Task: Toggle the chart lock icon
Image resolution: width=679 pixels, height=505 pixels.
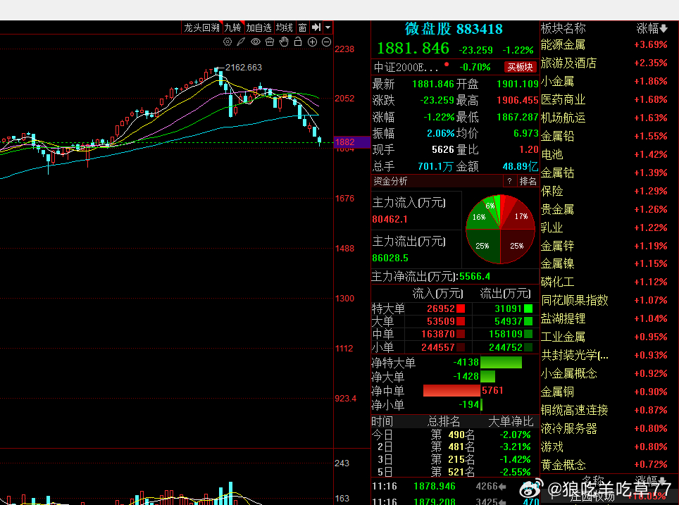Action: click(298, 42)
